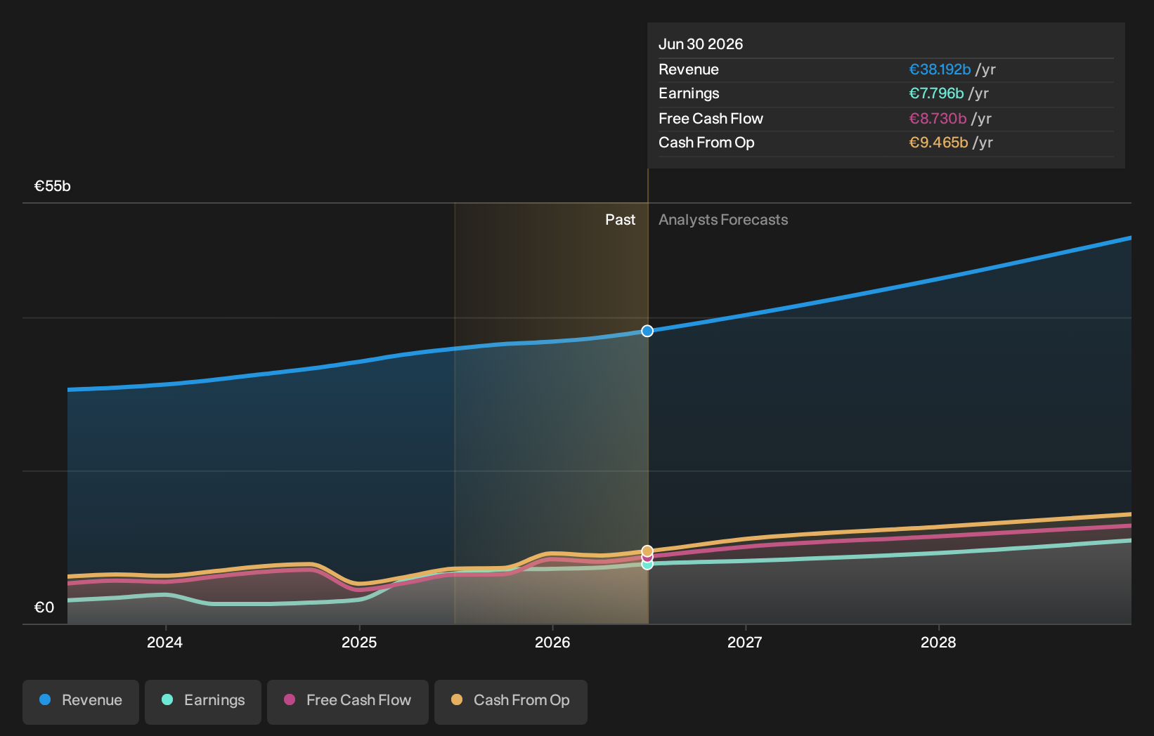
Task: Click the Revenue value €38.192b in tooltip
Action: click(x=940, y=70)
